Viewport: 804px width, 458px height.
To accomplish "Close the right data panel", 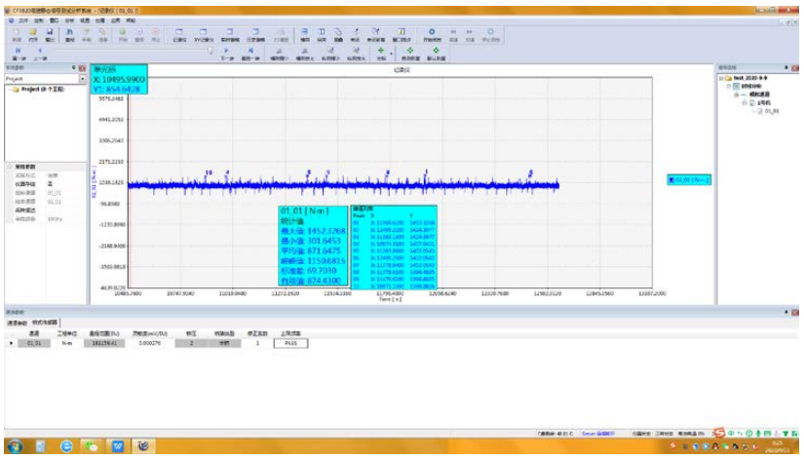I will [x=795, y=67].
